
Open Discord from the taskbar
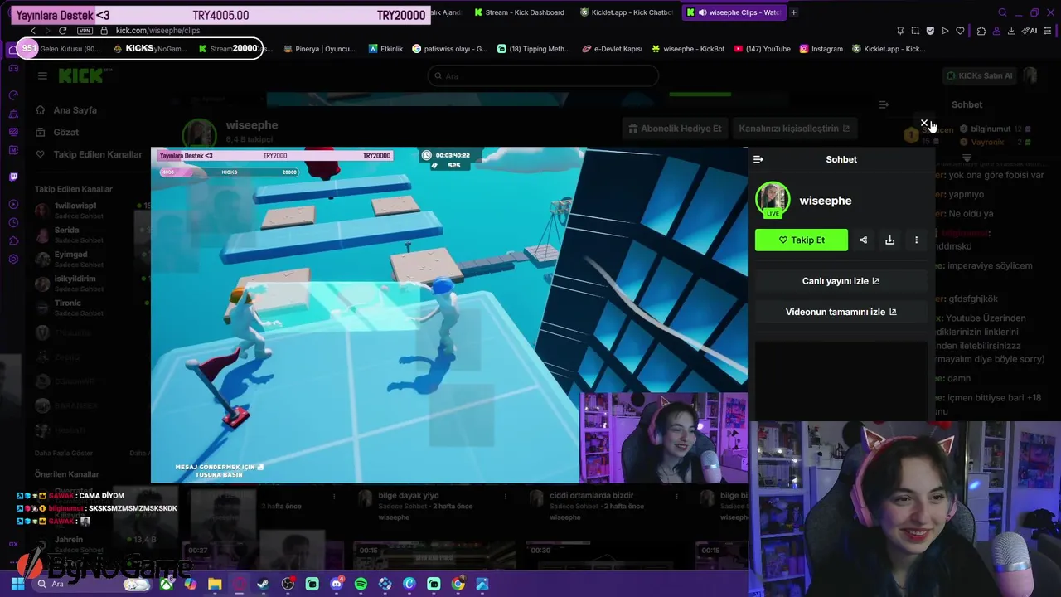click(337, 584)
